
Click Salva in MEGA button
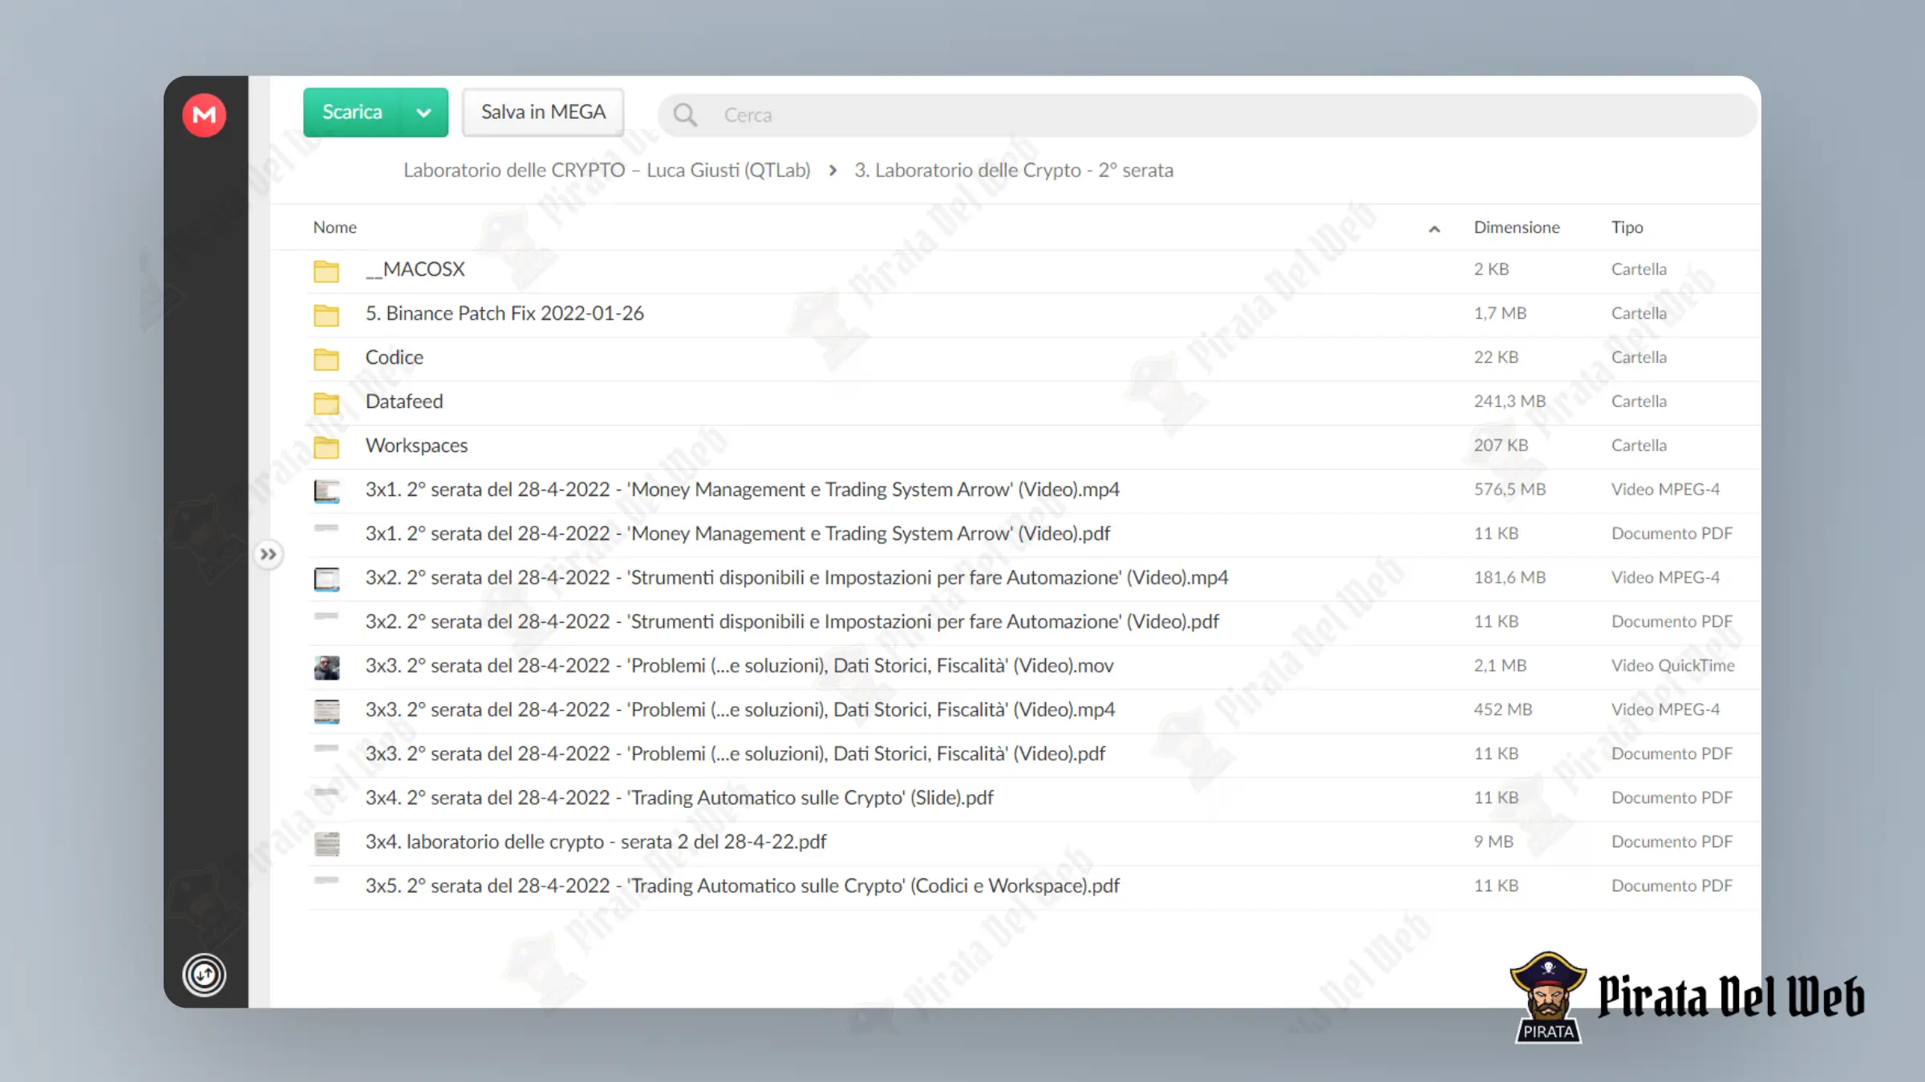(x=543, y=112)
